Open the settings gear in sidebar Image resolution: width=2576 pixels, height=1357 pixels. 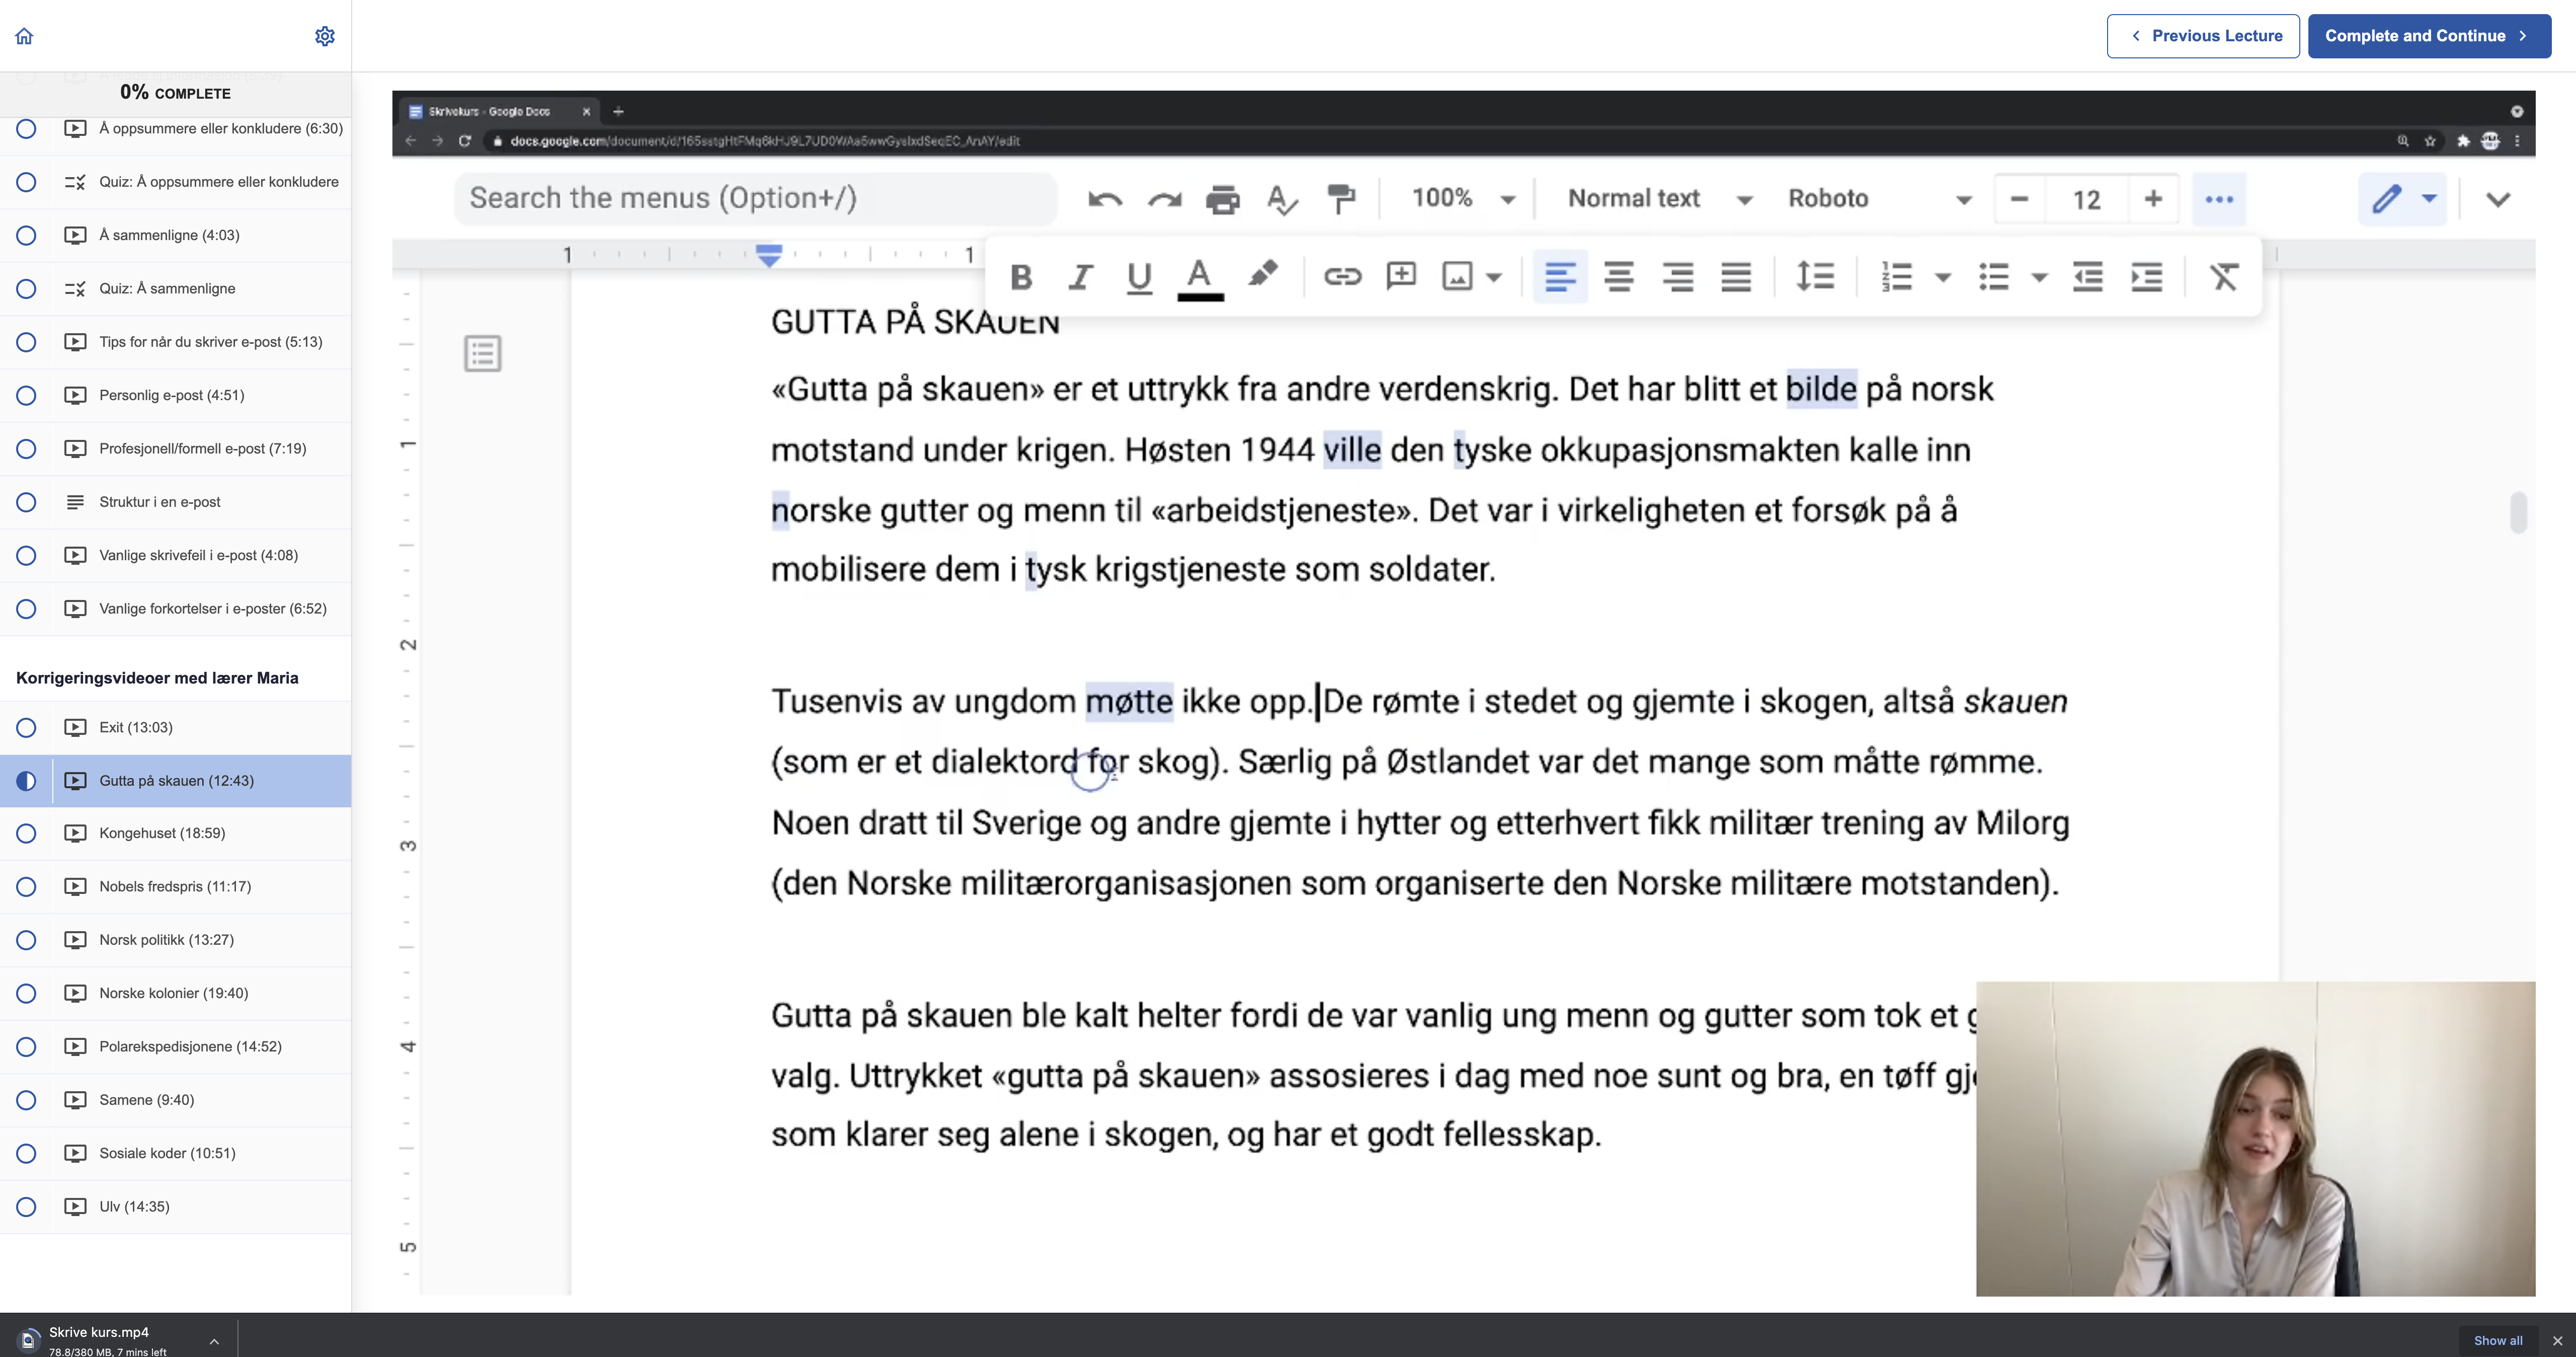coord(325,36)
